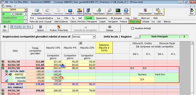Open the Bil_Europeo tab

tap(116, 18)
